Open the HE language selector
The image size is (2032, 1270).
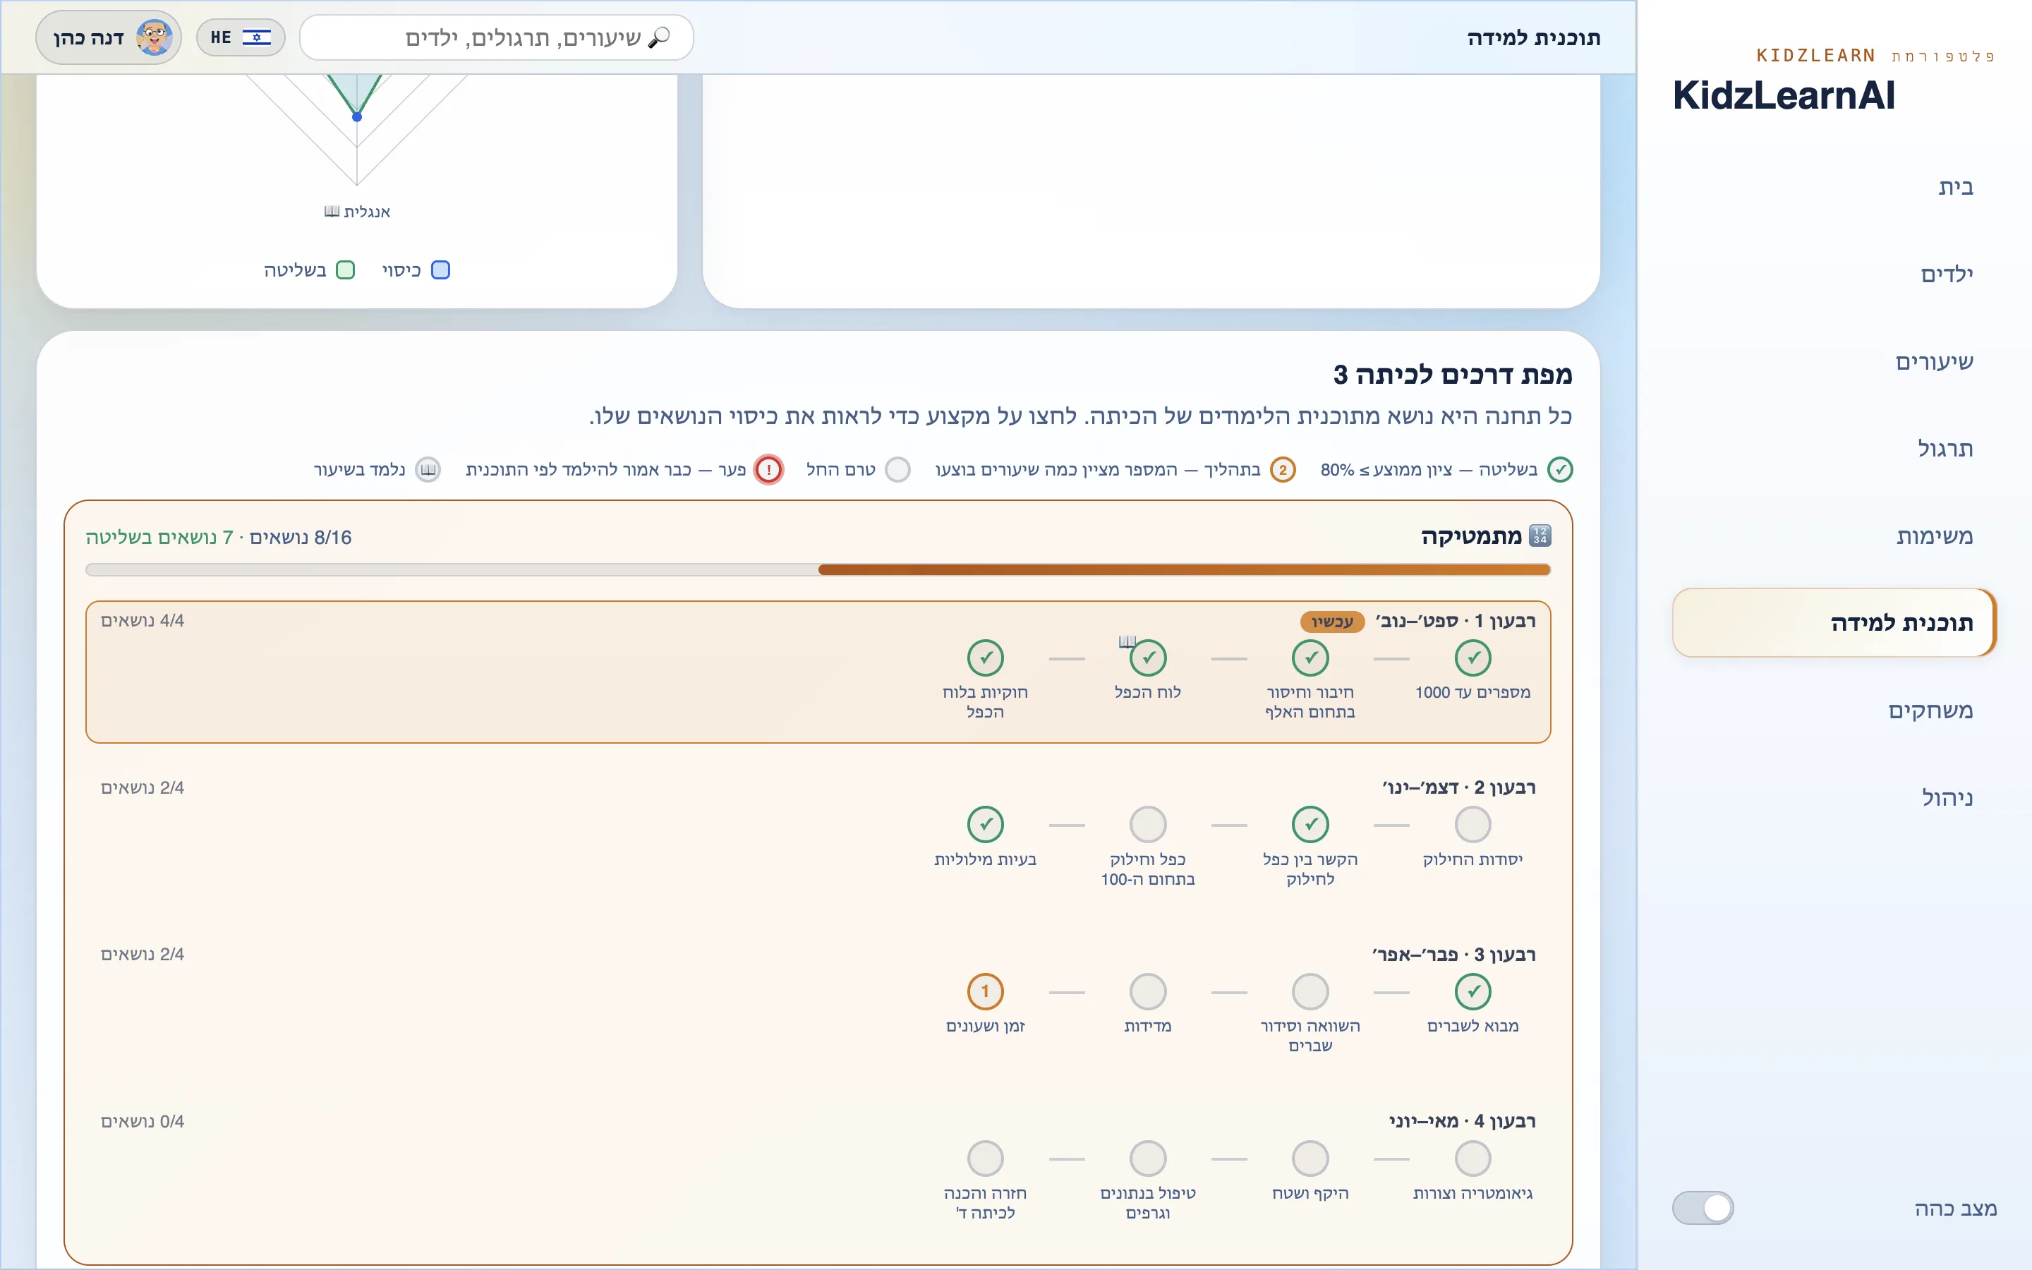tap(241, 38)
